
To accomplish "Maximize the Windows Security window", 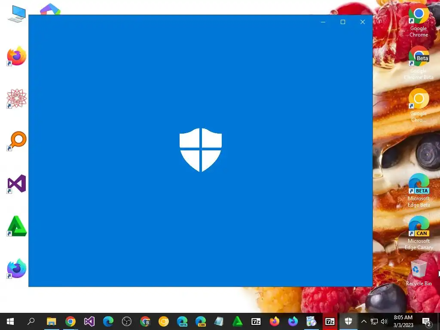I will [x=342, y=22].
